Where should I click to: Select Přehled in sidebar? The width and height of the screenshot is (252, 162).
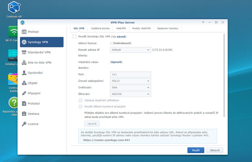click(42, 32)
